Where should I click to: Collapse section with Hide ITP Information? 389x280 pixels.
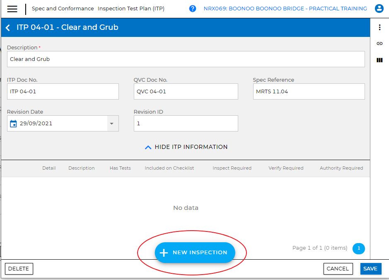186,147
